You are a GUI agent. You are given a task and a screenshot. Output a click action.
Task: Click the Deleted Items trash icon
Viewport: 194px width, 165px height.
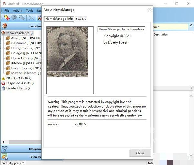pyautogui.click(x=3, y=88)
